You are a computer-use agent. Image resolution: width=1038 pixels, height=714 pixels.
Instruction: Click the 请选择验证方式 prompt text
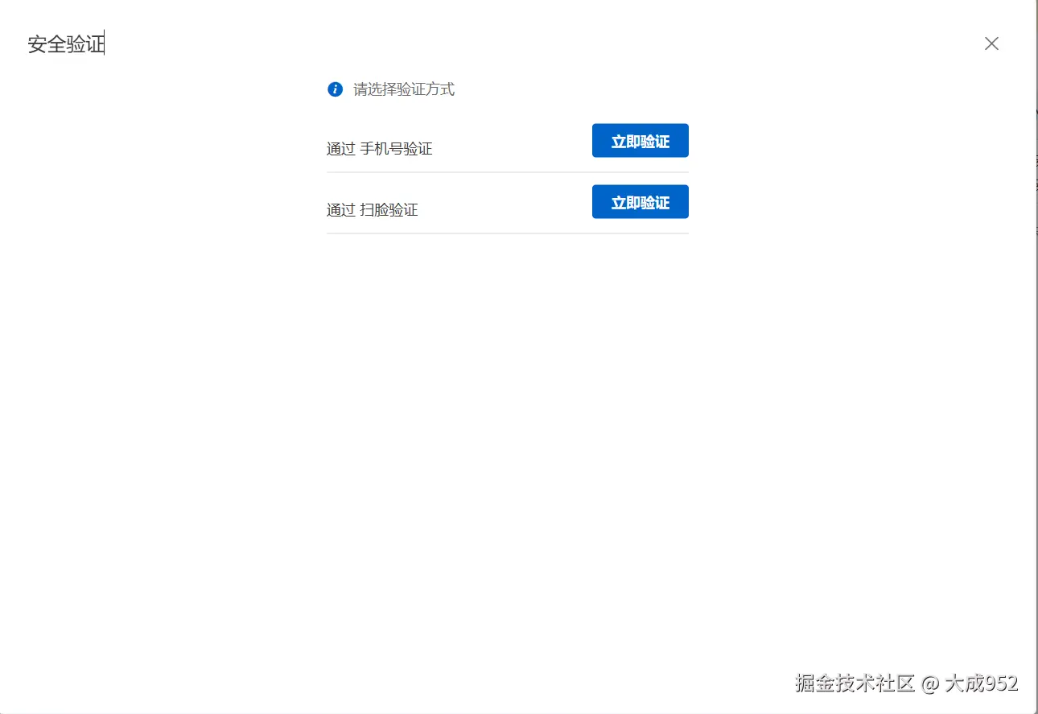point(405,89)
